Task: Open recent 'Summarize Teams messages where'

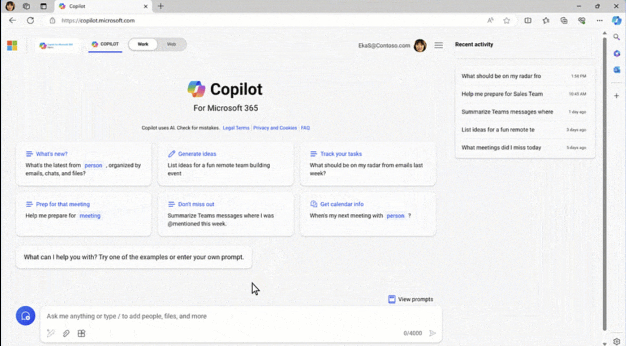Action: pyautogui.click(x=525, y=111)
